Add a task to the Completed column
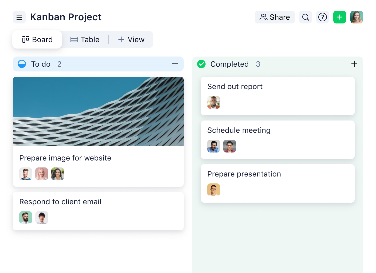The width and height of the screenshot is (376, 273). point(354,64)
